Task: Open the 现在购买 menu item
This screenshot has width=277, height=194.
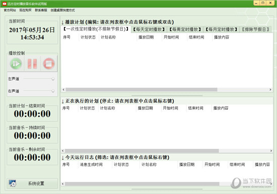Action: point(26,10)
